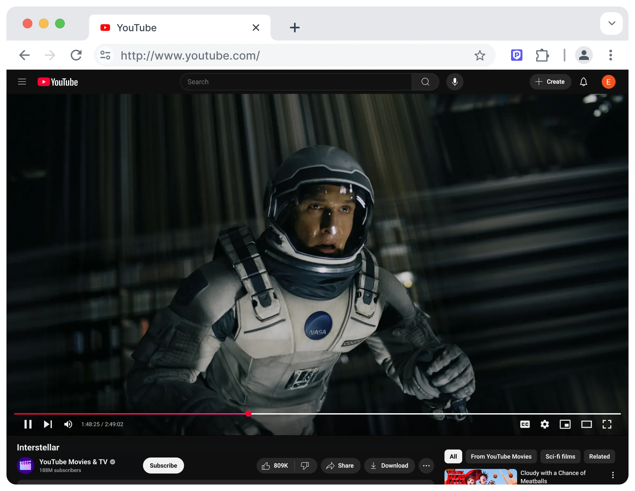
Task: Open notifications bell
Action: point(583,82)
